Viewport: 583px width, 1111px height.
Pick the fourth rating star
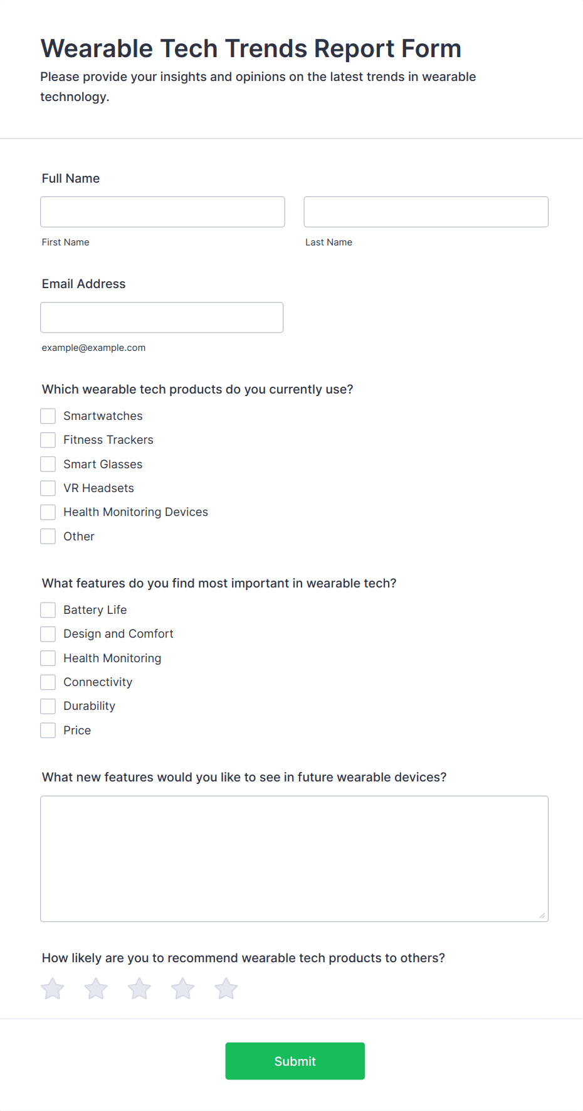[183, 989]
